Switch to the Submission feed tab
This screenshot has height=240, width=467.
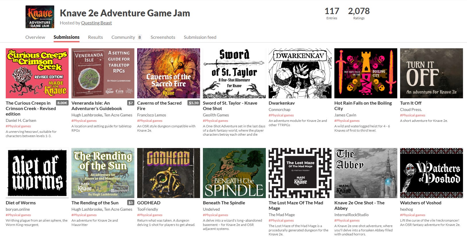click(200, 37)
